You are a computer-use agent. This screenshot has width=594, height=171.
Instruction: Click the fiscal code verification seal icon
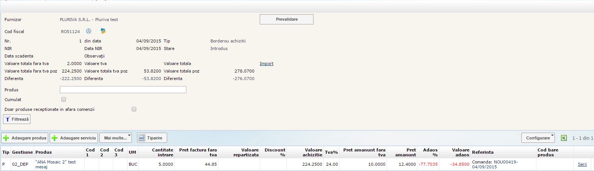pos(89,31)
